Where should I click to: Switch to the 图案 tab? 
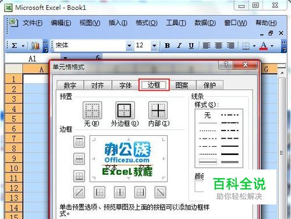click(182, 85)
